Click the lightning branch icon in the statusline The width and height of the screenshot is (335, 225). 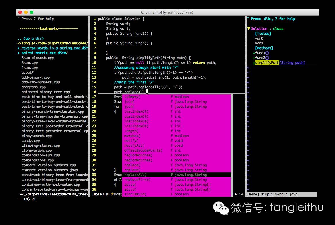click(112, 194)
